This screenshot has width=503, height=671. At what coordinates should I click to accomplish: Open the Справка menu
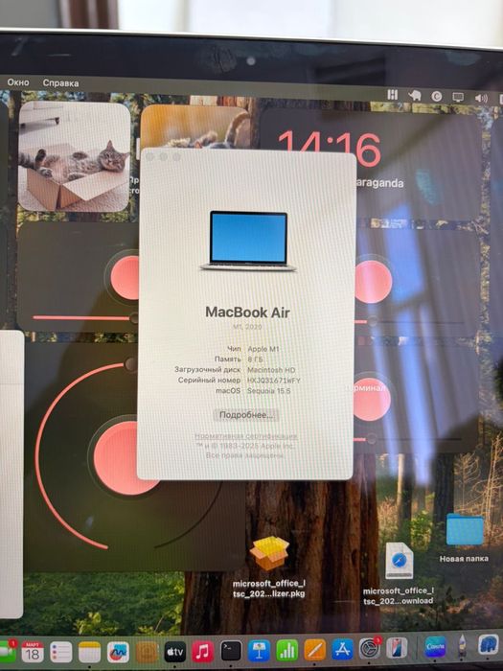(60, 83)
